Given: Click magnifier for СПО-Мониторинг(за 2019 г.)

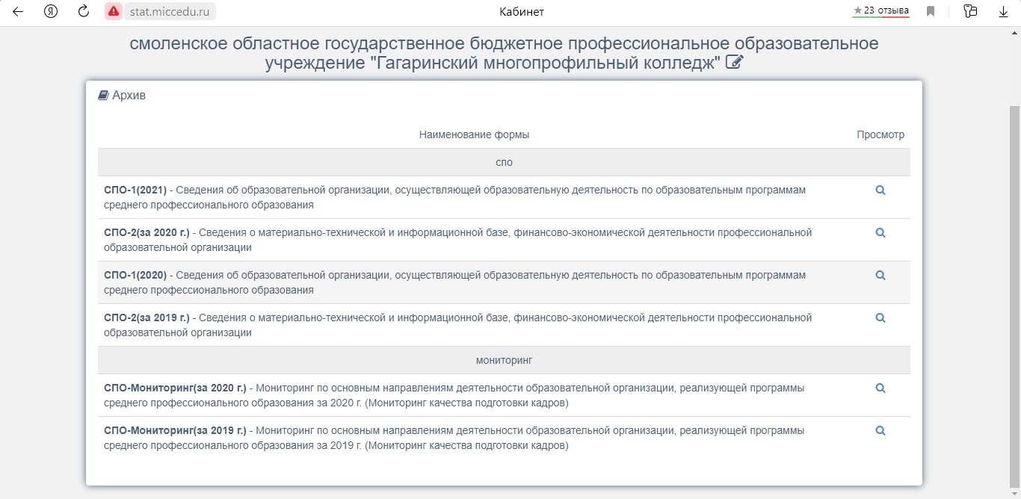Looking at the screenshot, I should coord(880,431).
